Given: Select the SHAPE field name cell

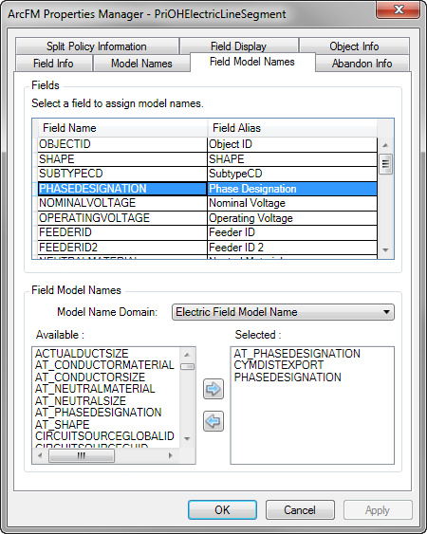Looking at the screenshot, I should point(122,159).
